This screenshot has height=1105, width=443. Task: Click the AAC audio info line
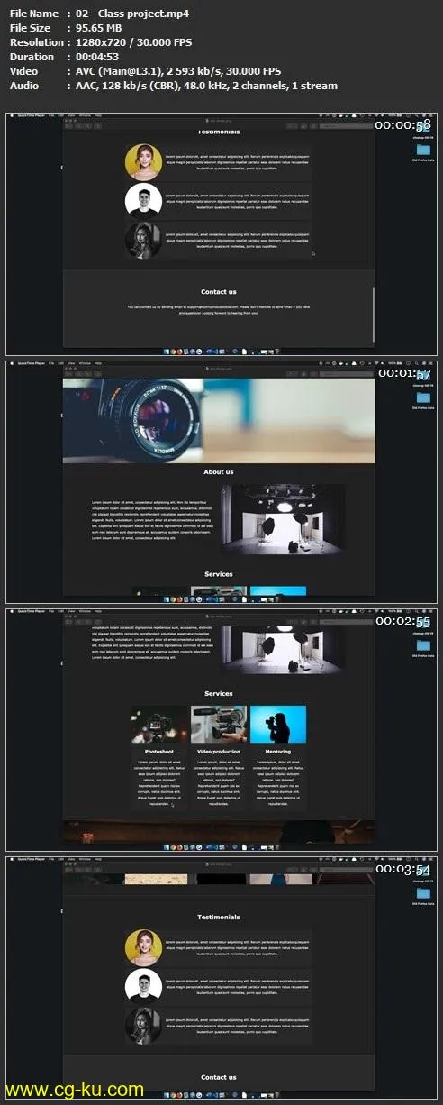(x=207, y=86)
